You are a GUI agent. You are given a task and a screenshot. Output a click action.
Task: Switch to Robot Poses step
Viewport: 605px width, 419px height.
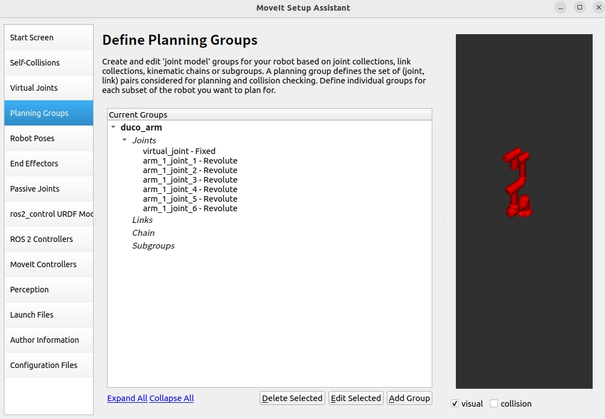pos(49,138)
